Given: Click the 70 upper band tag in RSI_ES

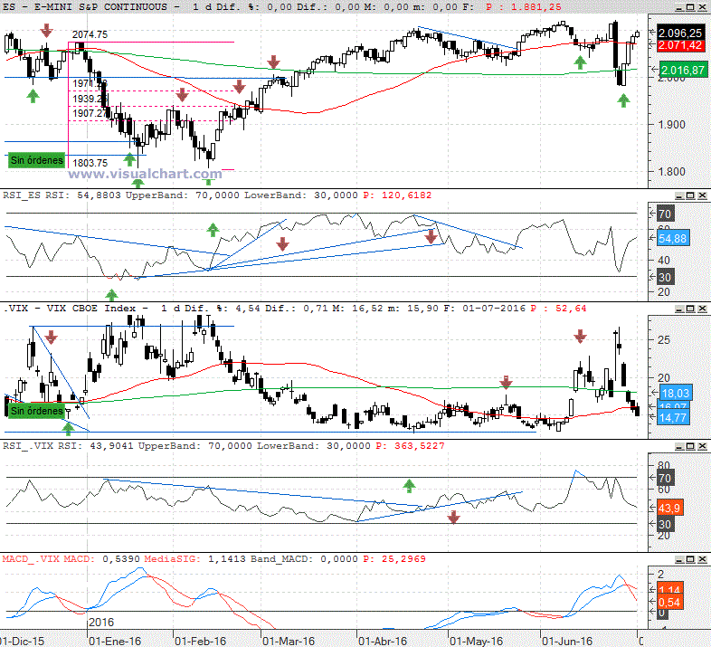Looking at the screenshot, I should point(665,214).
